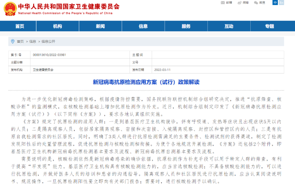Click the location pin icon in breadcrumb
Screen dimensions: 295x193
pyautogui.click(x=13, y=41)
